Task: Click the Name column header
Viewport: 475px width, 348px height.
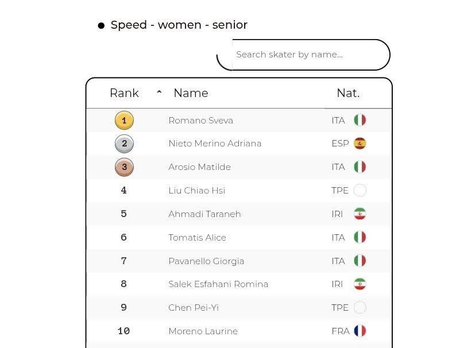Action: 191,93
